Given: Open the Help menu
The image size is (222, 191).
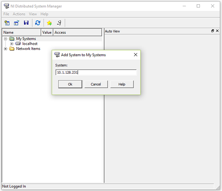Looking at the screenshot, I should pyautogui.click(x=44, y=14).
